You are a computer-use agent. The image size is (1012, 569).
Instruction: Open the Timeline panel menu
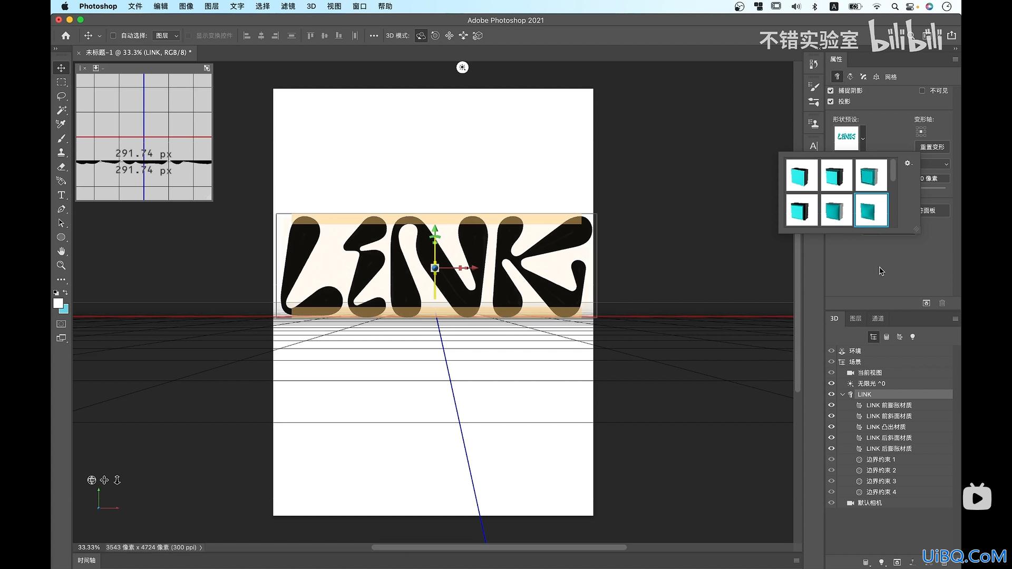[x=796, y=560]
